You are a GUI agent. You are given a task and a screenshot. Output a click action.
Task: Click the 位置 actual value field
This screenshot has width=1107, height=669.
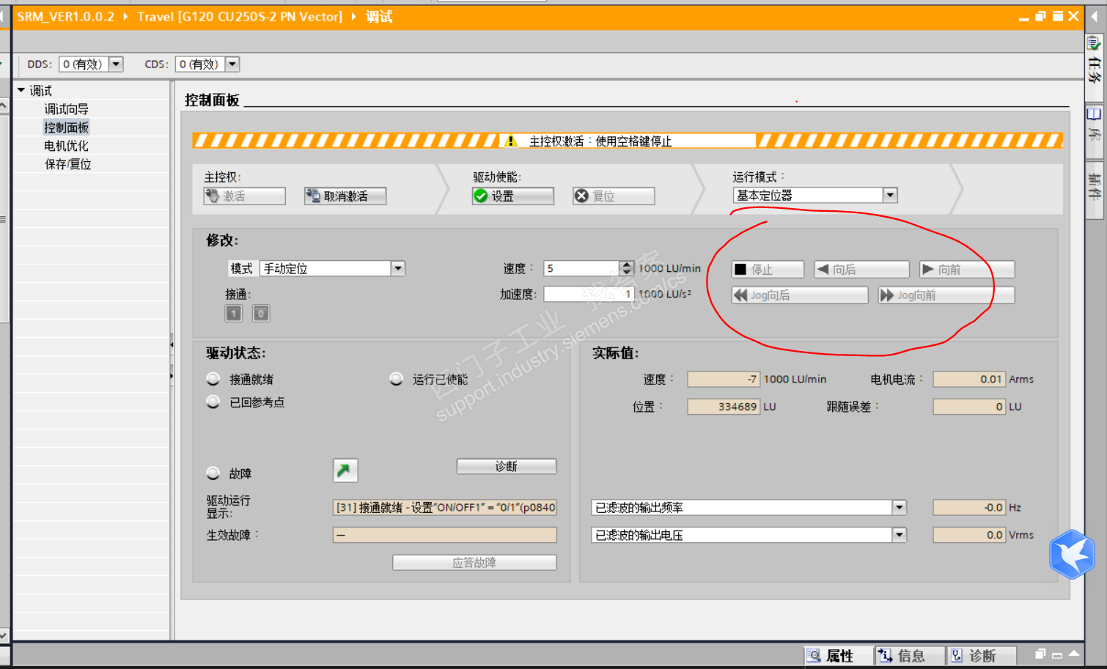[724, 406]
